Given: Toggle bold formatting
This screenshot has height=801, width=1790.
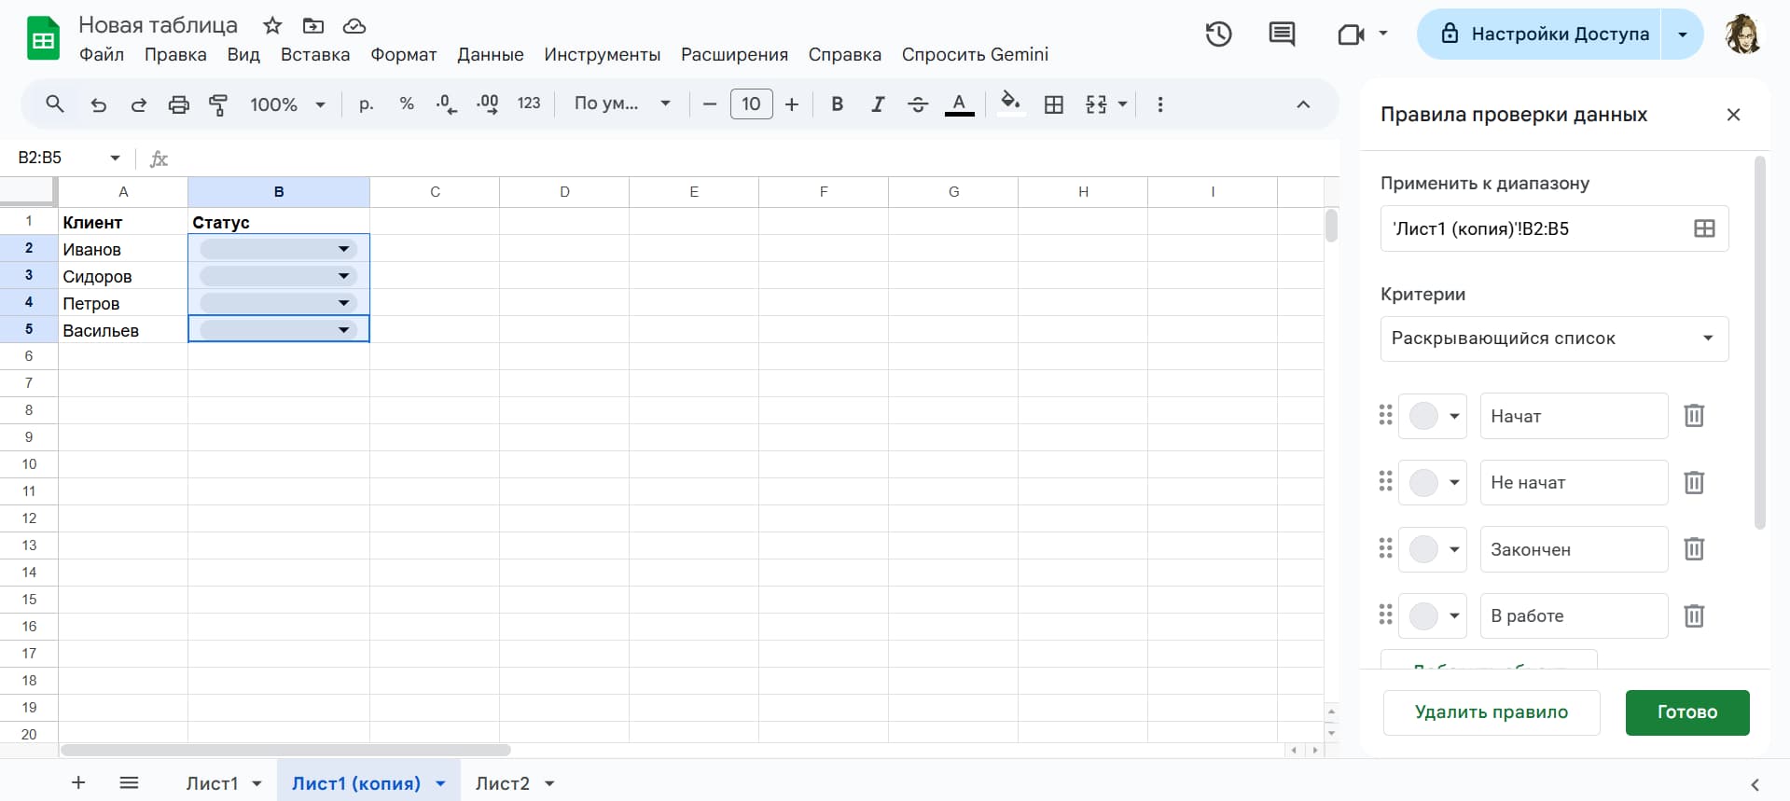Looking at the screenshot, I should coord(837,104).
